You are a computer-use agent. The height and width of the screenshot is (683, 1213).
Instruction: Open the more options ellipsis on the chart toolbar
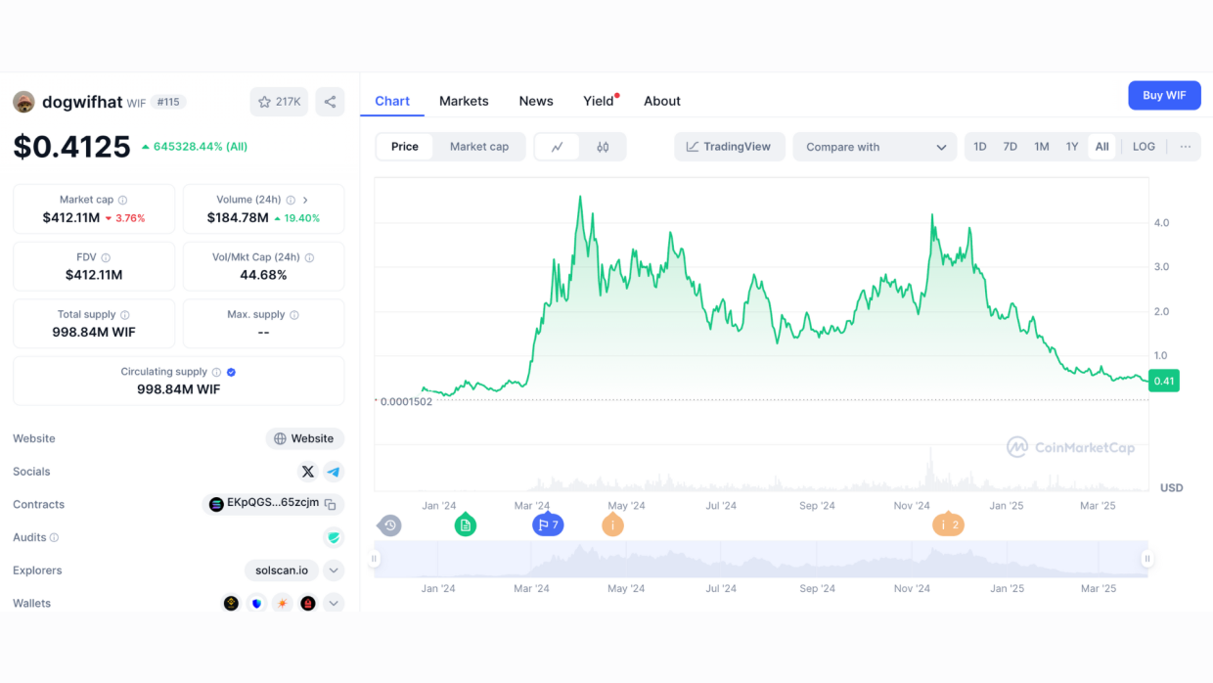pyautogui.click(x=1186, y=147)
